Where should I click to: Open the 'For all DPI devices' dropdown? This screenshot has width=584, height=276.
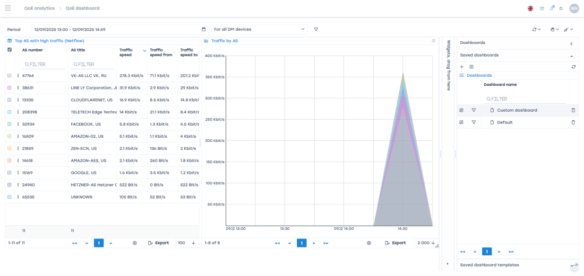tap(259, 29)
